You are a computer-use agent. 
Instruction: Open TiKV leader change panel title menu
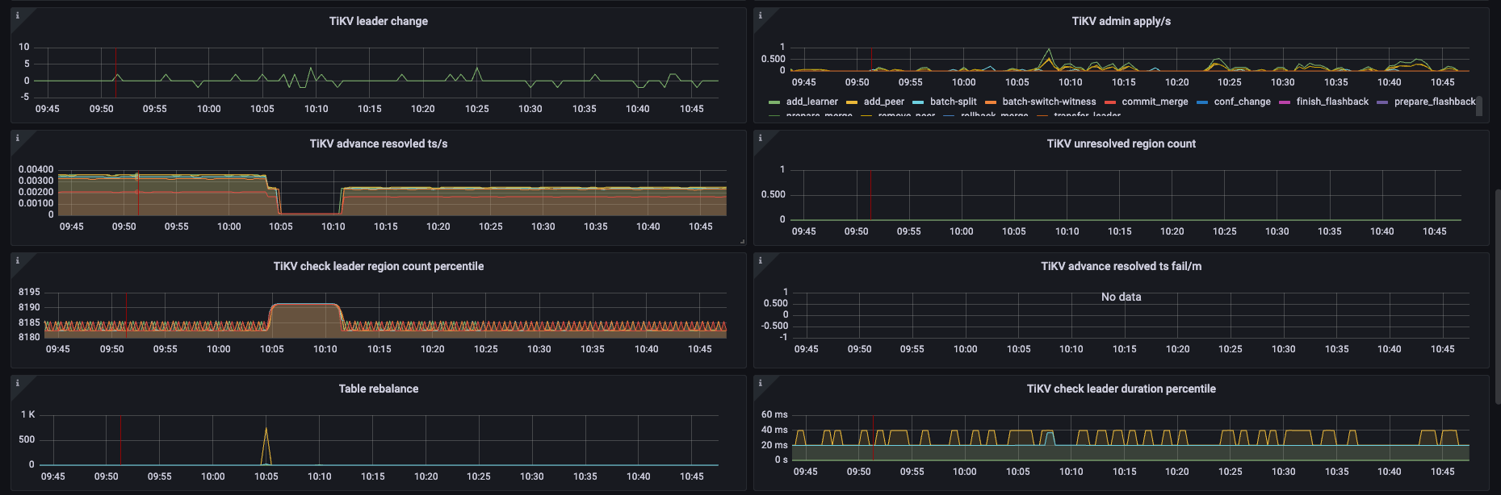tap(378, 21)
